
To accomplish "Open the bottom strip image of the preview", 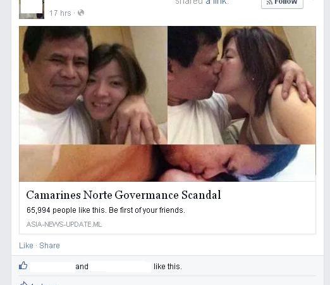I will pos(168,163).
